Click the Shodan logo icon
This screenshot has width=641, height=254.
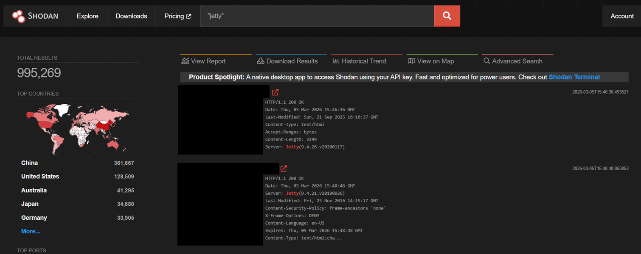coord(19,16)
